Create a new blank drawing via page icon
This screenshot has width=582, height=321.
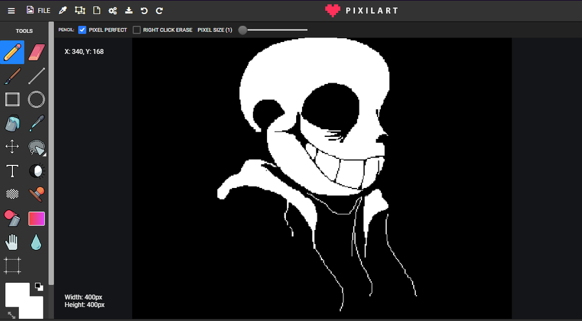pyautogui.click(x=96, y=10)
